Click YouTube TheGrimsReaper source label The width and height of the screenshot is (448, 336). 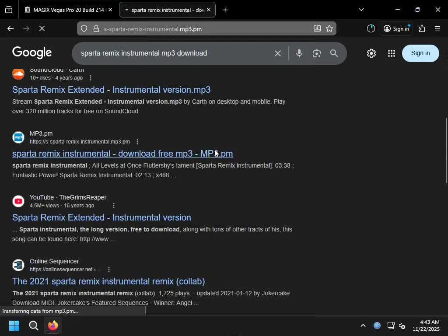point(68,197)
